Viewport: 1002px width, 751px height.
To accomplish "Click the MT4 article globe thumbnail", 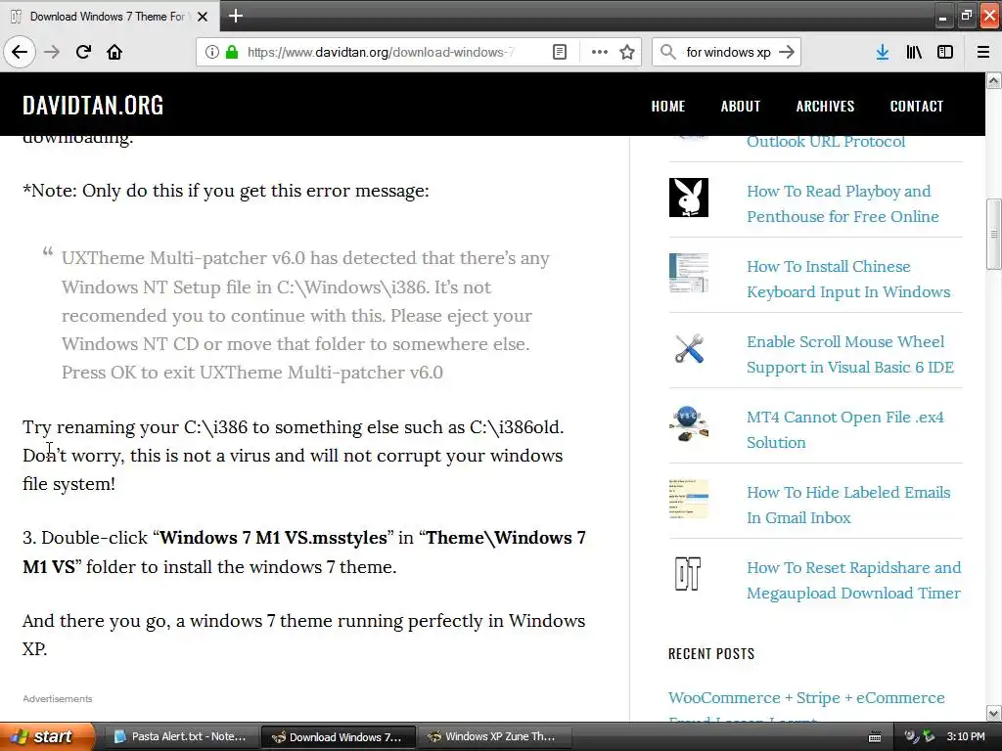I will (x=688, y=423).
